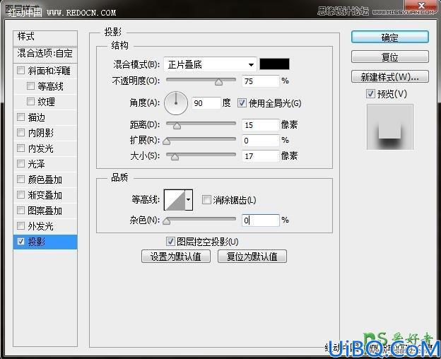The width and height of the screenshot is (441, 359).
Task: Click the 大小 value field 17
Action: 261,155
